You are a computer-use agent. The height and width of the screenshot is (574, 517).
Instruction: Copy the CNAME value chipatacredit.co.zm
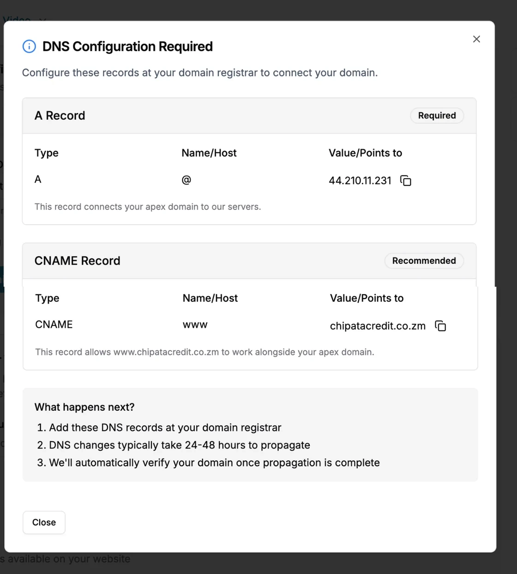tap(441, 326)
